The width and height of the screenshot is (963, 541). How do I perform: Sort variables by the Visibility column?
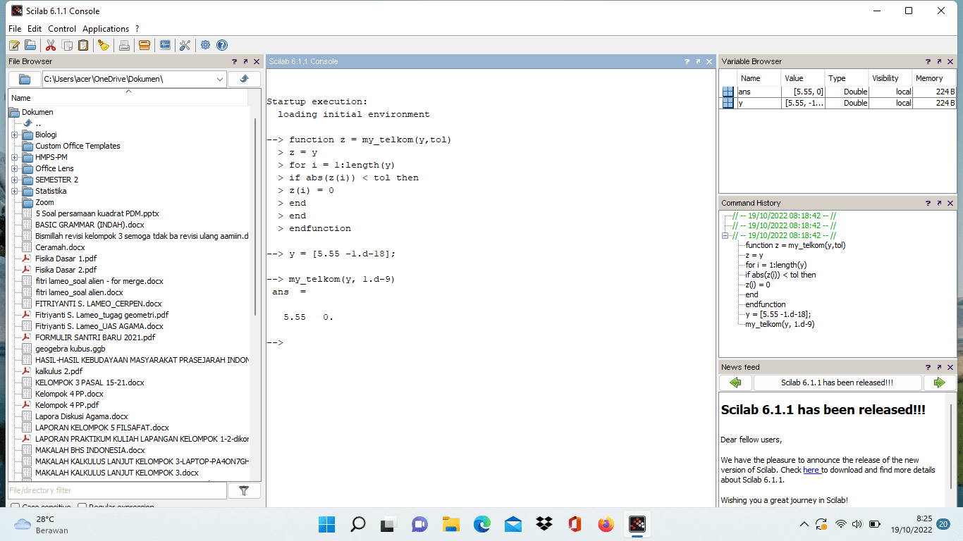(890, 78)
